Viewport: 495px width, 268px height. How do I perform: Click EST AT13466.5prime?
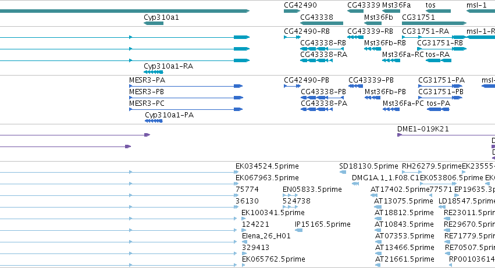[405, 248]
